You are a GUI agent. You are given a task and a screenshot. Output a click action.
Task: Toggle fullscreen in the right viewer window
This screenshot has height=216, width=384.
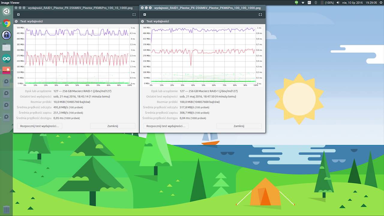coord(260,14)
